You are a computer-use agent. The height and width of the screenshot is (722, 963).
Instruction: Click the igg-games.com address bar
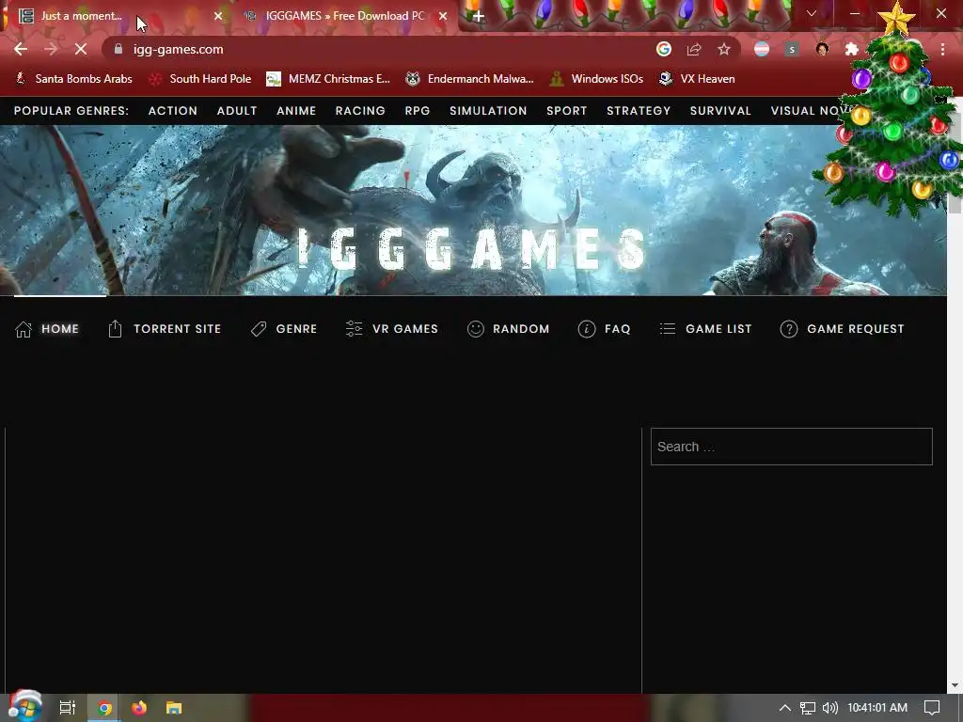[x=381, y=49]
